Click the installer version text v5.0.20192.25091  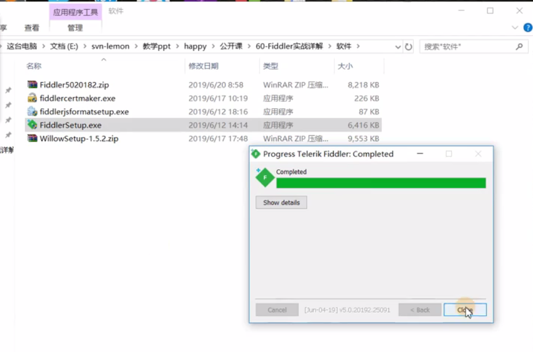[x=365, y=310]
